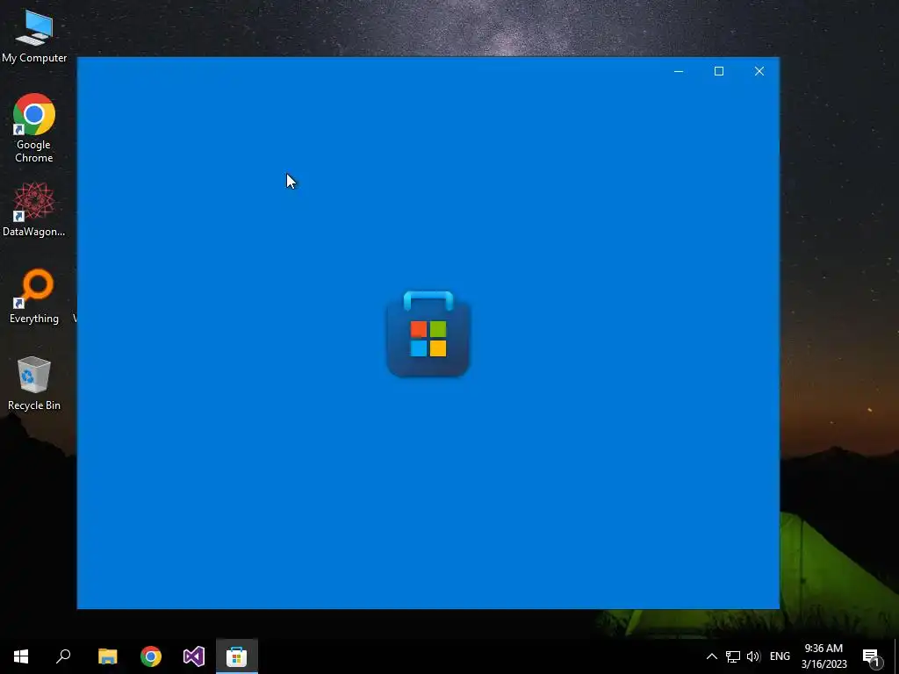Image resolution: width=899 pixels, height=674 pixels.
Task: Show hidden system tray icons
Action: (711, 656)
